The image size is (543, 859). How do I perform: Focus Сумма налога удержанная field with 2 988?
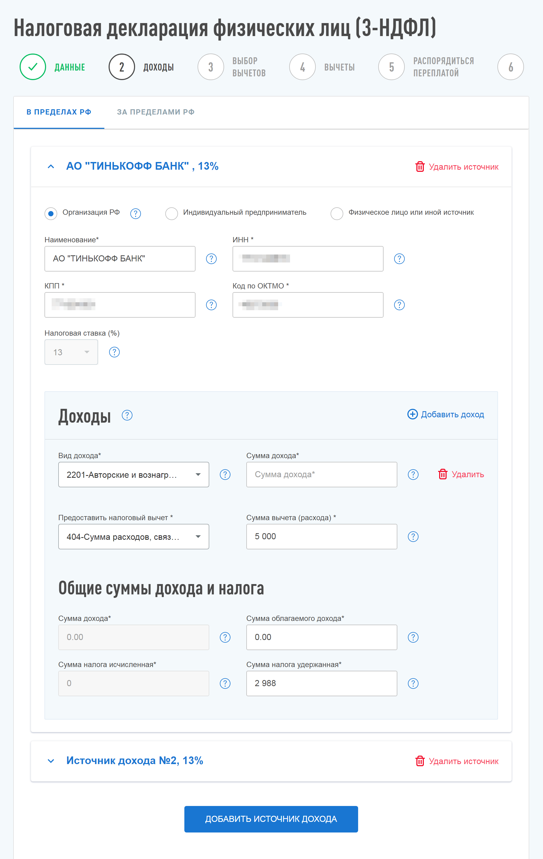pos(322,683)
